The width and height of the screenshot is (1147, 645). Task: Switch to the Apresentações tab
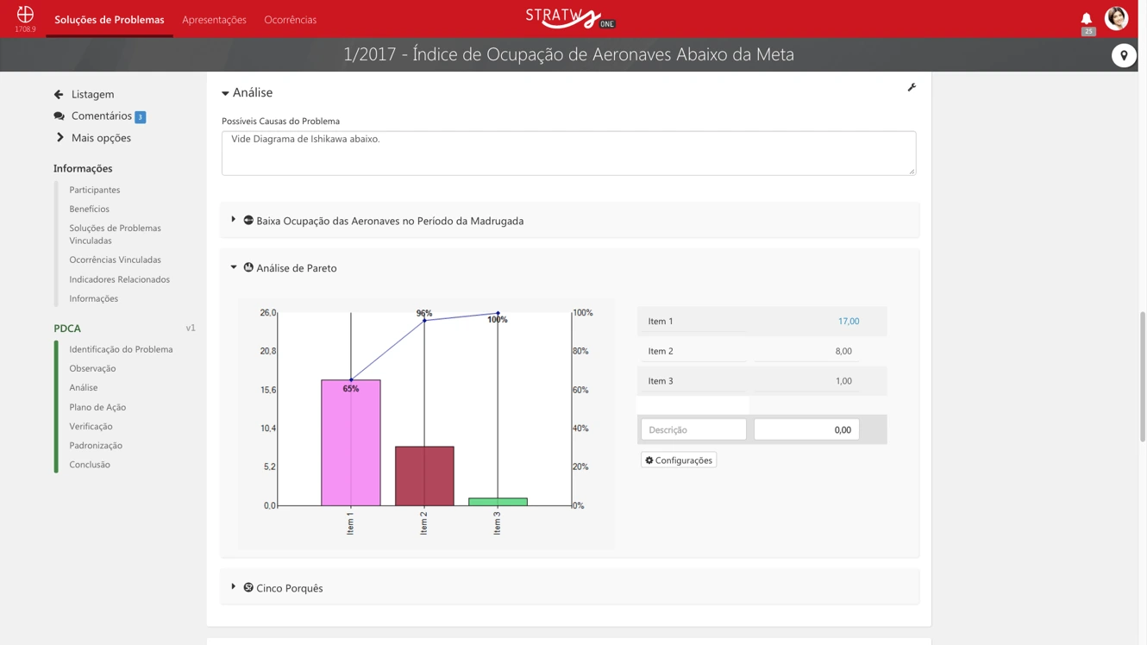tap(214, 19)
